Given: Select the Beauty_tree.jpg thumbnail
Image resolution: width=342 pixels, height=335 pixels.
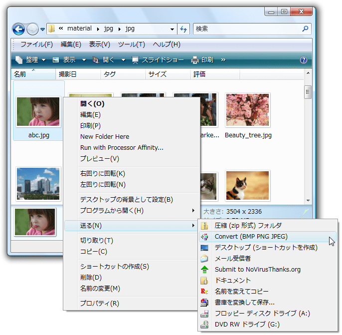Looking at the screenshot, I should pos(248,110).
